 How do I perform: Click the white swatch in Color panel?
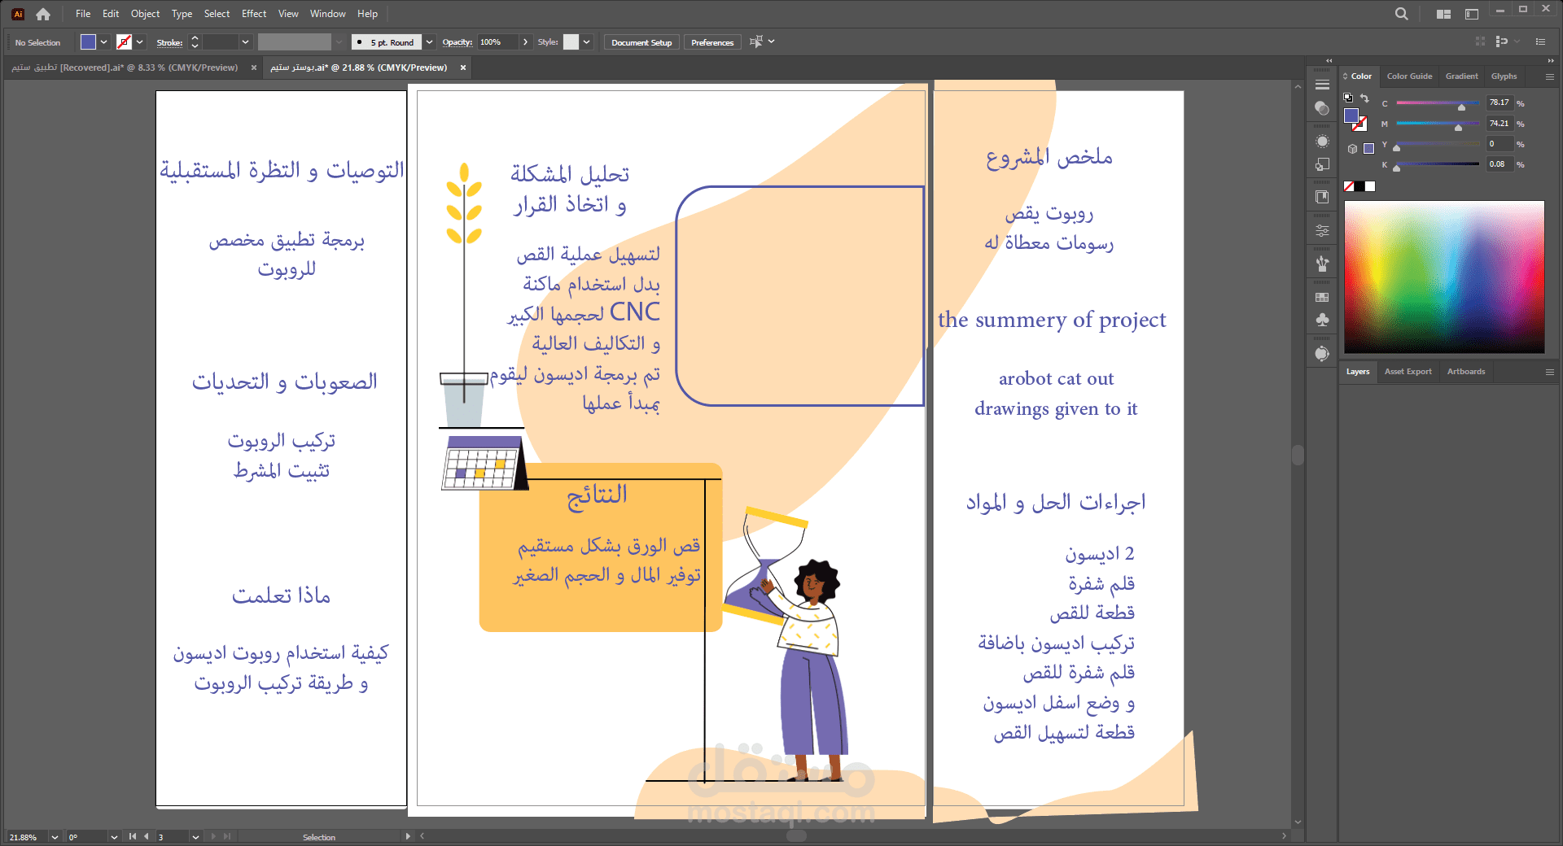1370,186
